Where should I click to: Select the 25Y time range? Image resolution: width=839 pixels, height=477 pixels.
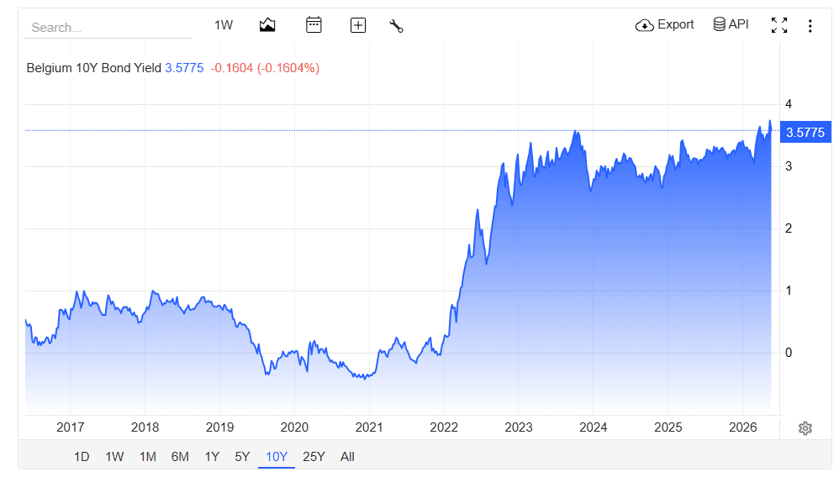[x=314, y=457]
